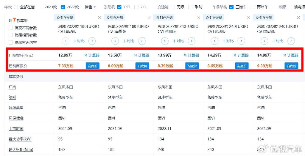Uncheck the 1.5T engine filter

pyautogui.click(x=119, y=7)
